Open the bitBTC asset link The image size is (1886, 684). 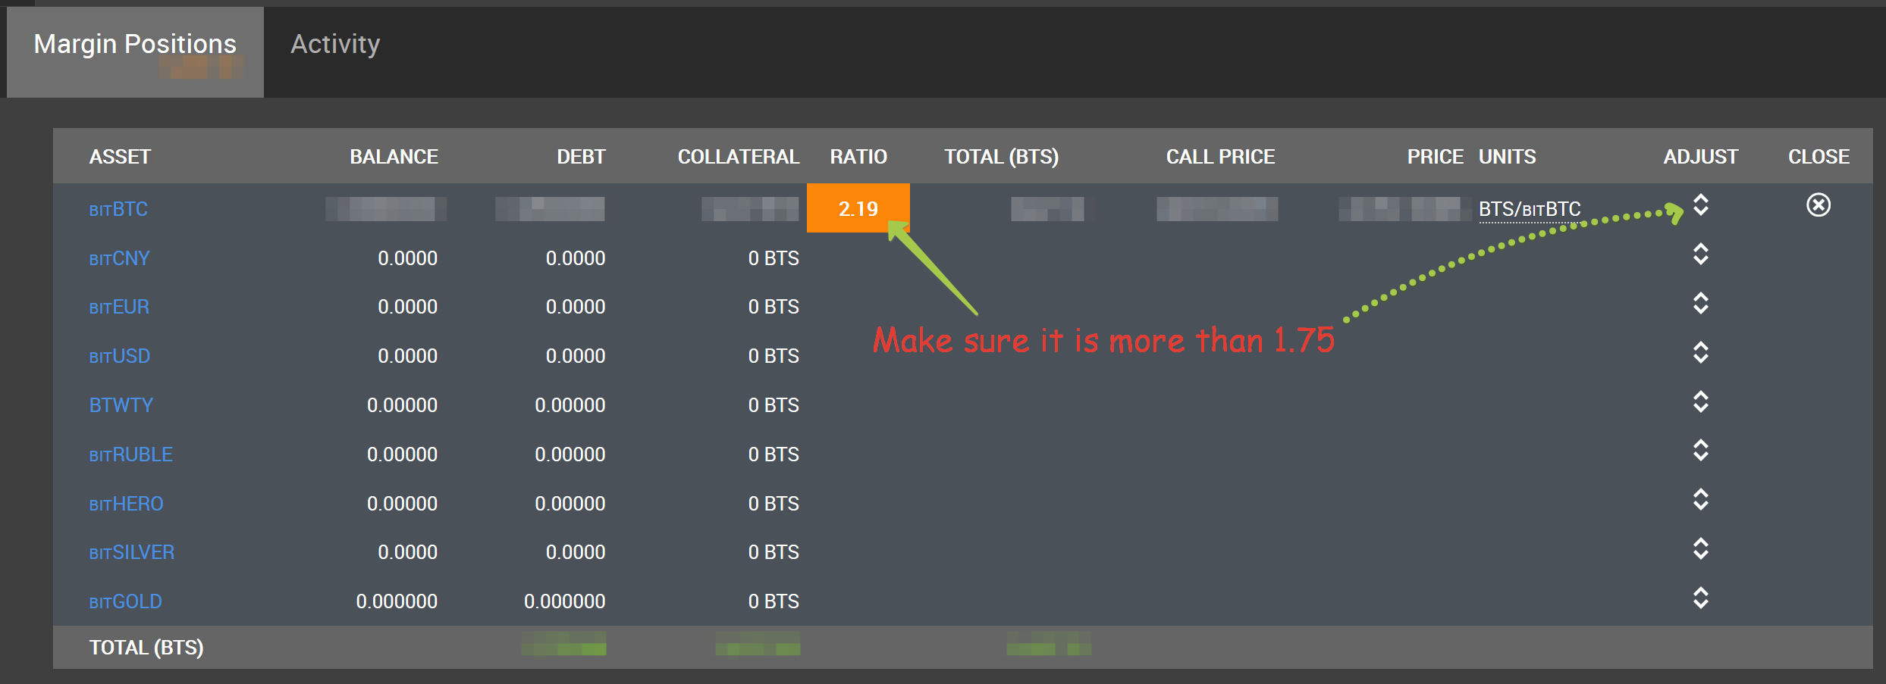[118, 210]
